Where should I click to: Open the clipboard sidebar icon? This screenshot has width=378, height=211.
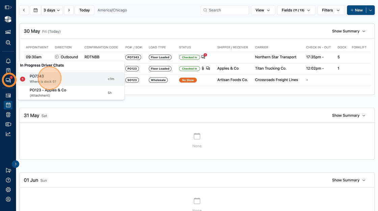tap(8, 71)
